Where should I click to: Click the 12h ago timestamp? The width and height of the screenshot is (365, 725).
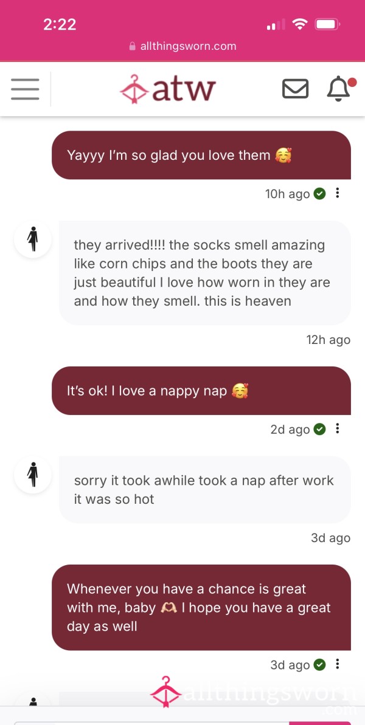point(328,340)
